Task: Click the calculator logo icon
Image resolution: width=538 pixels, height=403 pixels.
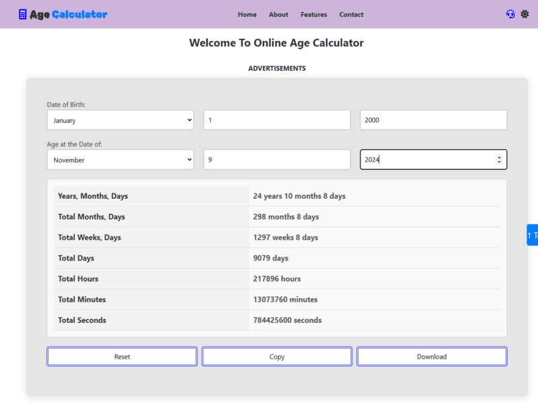Action: (23, 14)
